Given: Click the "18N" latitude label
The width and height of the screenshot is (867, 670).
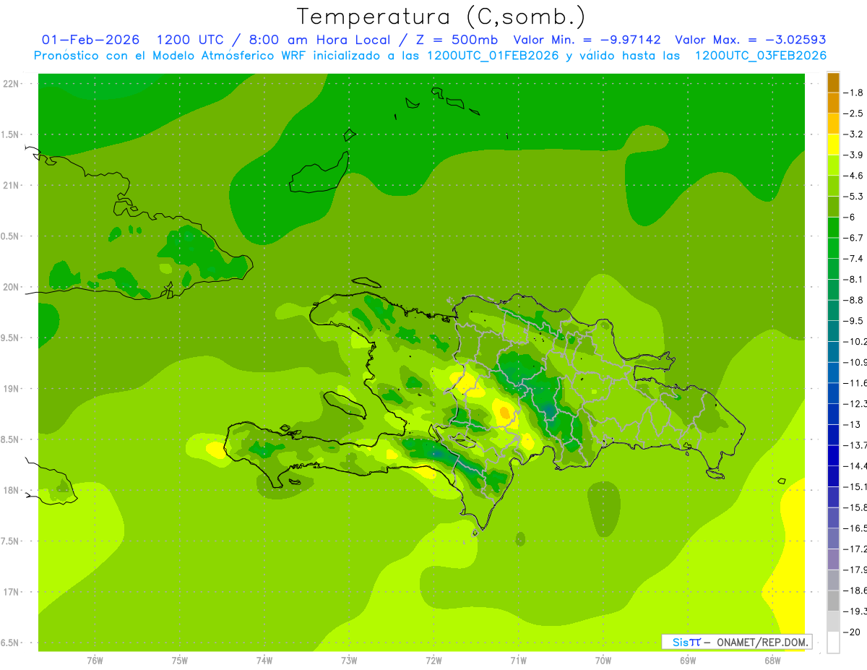Looking at the screenshot, I should [x=12, y=490].
